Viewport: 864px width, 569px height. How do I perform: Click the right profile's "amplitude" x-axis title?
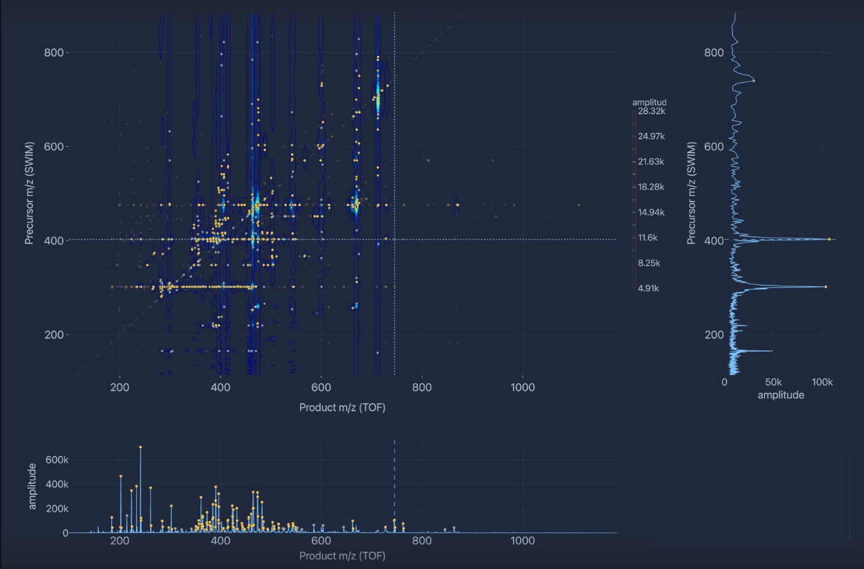point(781,395)
